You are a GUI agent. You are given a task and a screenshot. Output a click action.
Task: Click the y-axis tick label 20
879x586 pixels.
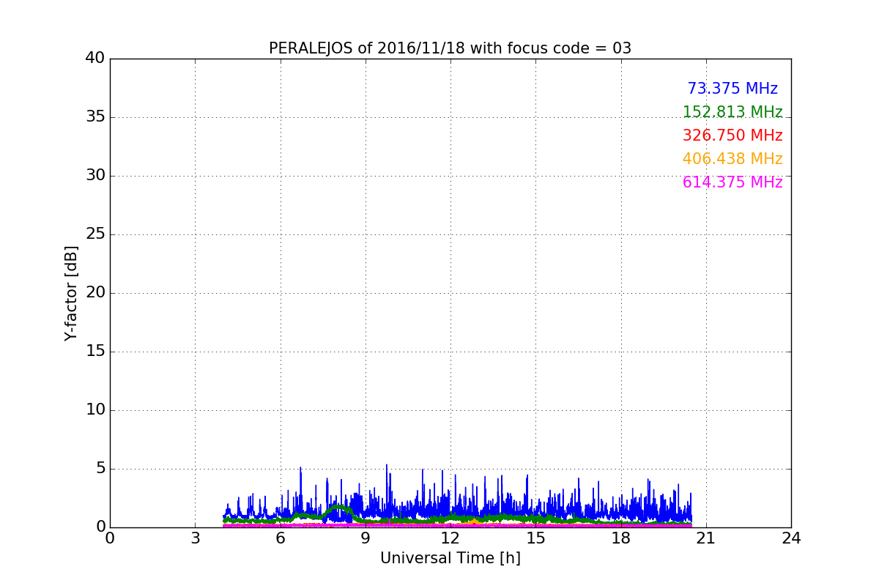pyautogui.click(x=95, y=293)
